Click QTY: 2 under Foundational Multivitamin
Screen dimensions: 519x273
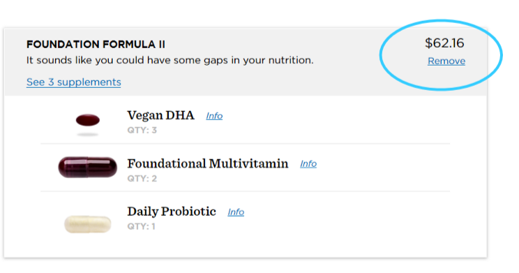pos(142,179)
